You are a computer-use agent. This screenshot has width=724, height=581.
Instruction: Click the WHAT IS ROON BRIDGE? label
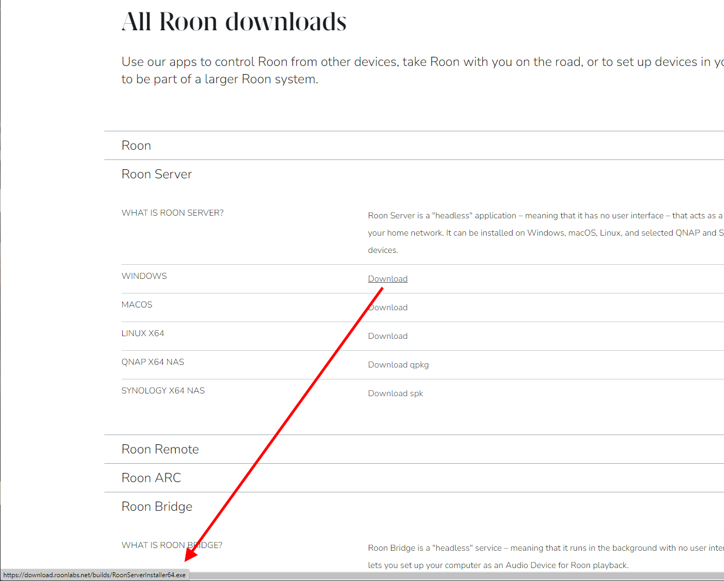tap(172, 545)
